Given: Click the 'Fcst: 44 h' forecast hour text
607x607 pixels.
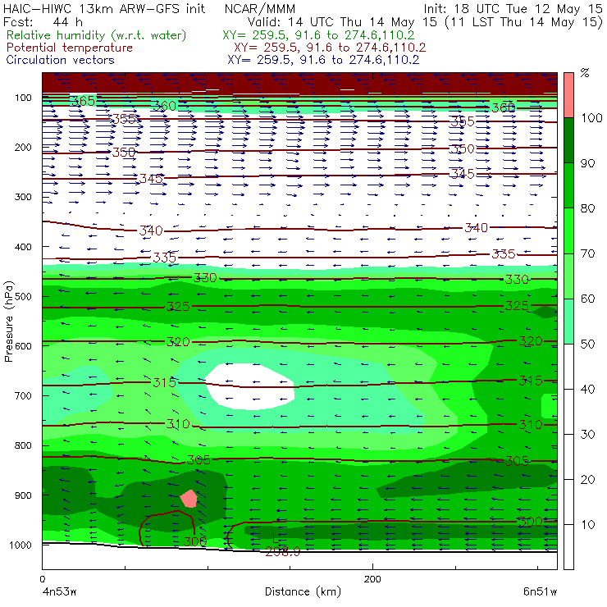Looking at the screenshot, I should click(x=43, y=21).
